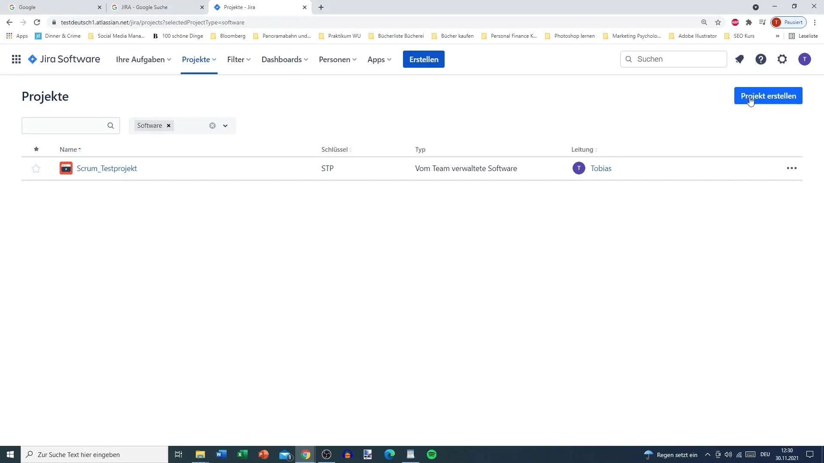Image resolution: width=824 pixels, height=463 pixels.
Task: Select the Personen navigation menu
Action: pyautogui.click(x=337, y=59)
